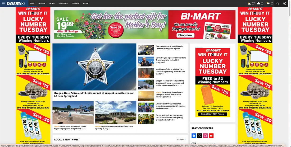291x147 pixels.
Task: Open the forest and park service worker cuts story
Action: tap(169, 117)
